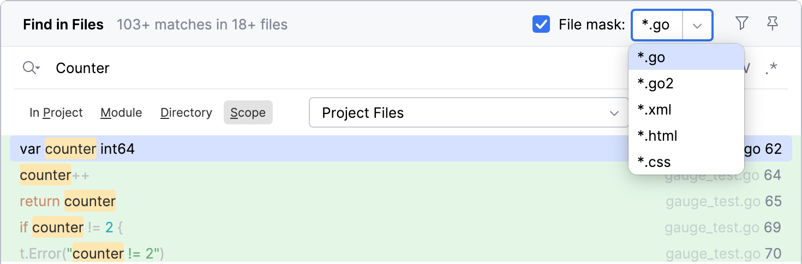Select the Scope search tab
Screen dimensions: 802x264
[x=248, y=113]
